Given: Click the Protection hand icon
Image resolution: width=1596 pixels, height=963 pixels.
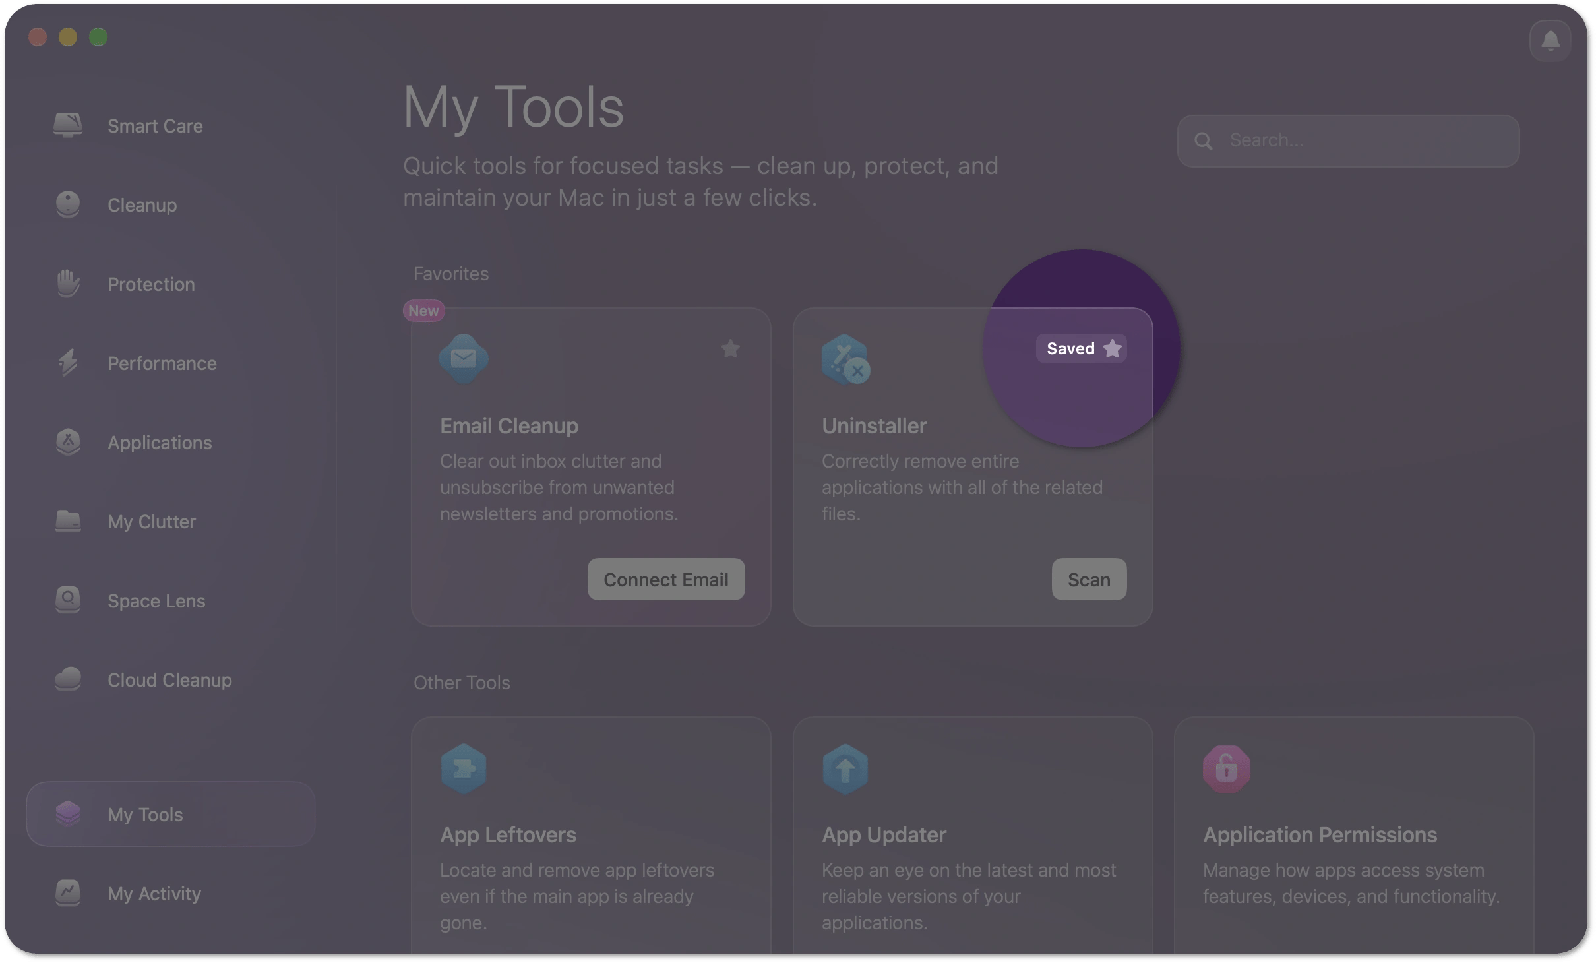Looking at the screenshot, I should tap(68, 284).
